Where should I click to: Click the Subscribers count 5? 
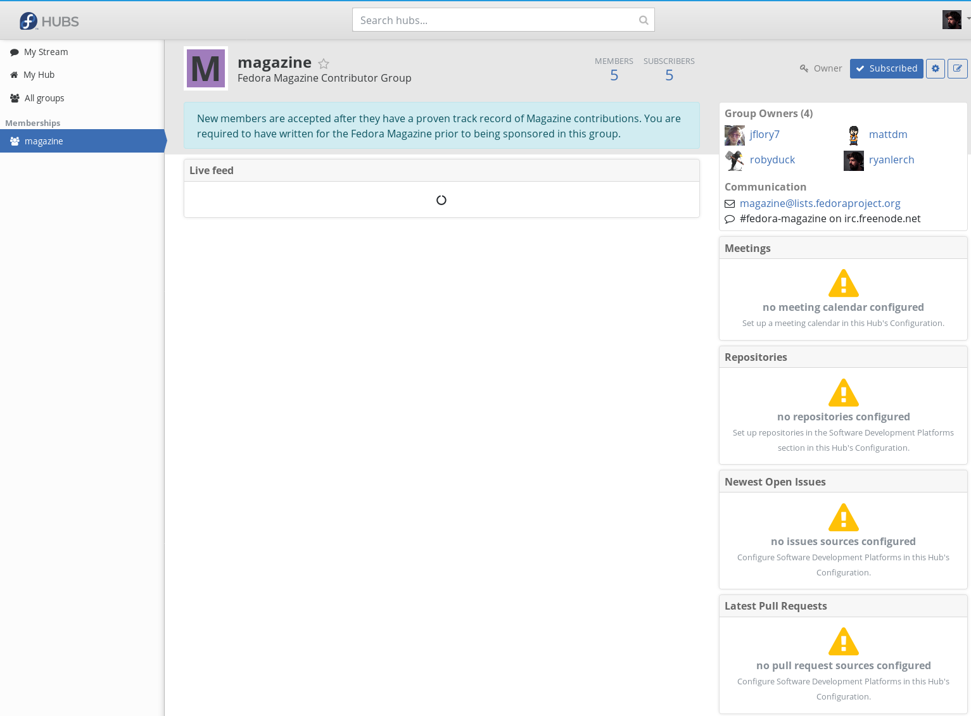tap(669, 75)
